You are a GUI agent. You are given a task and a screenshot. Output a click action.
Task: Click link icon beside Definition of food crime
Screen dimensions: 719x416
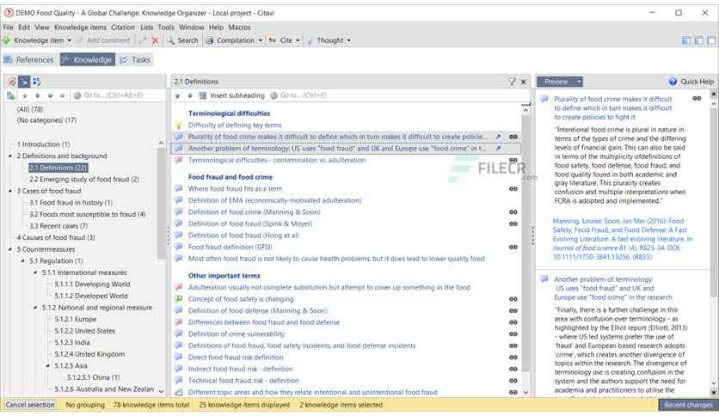[x=513, y=211]
